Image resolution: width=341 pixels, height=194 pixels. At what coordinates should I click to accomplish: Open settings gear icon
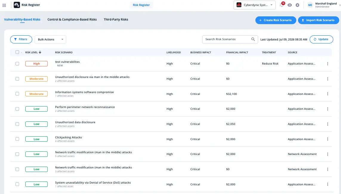click(297, 5)
